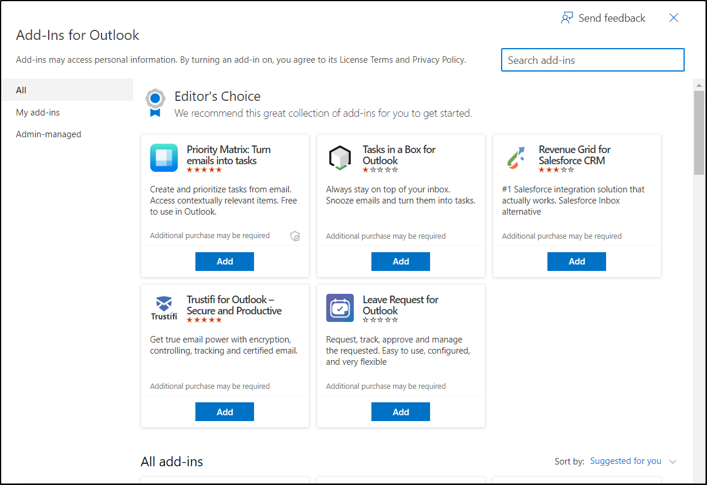Click the vertical scrollbar thumb
This screenshot has width=707, height=485.
pyautogui.click(x=699, y=133)
